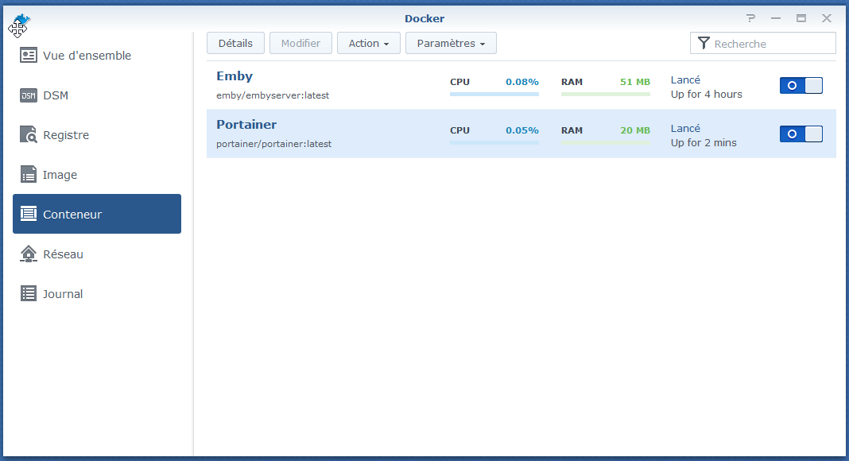Click the 20 MB RAM value

[635, 130]
